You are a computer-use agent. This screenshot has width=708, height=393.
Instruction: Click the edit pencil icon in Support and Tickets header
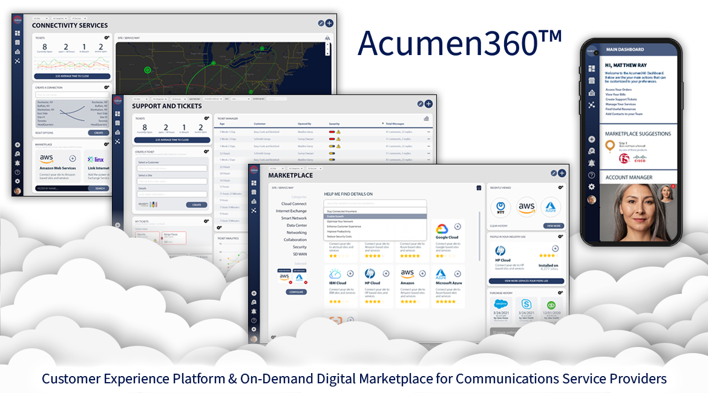(x=421, y=104)
